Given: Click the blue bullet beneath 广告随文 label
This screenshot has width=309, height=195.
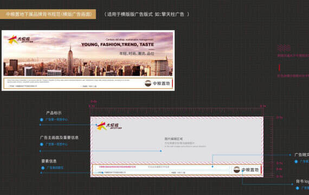Looking at the screenshot, I should pos(296,161).
